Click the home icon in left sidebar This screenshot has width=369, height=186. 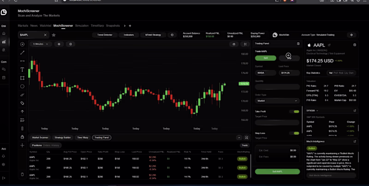(4, 33)
